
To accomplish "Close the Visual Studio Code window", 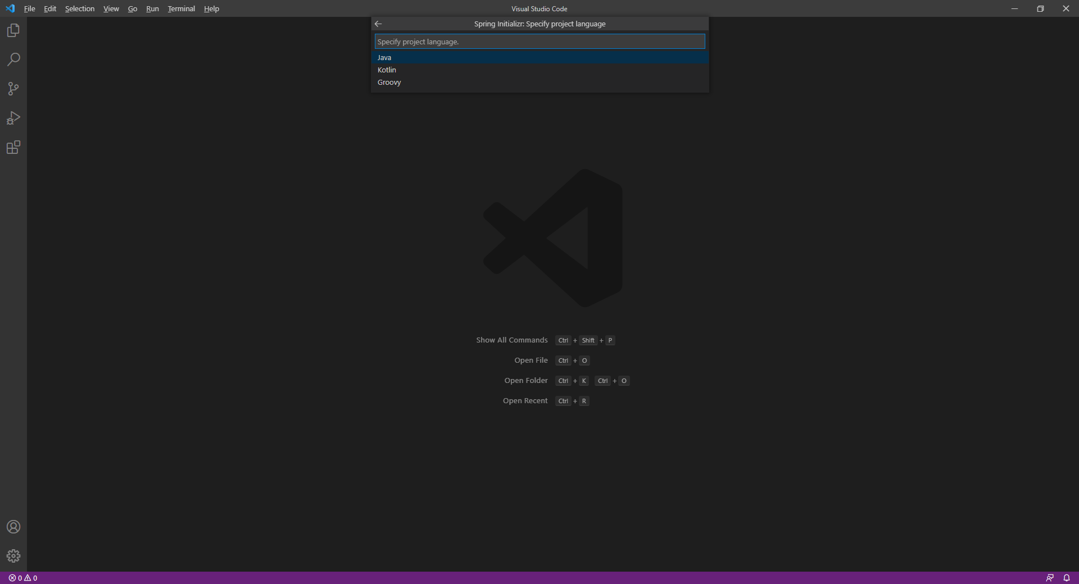I will 1066,8.
